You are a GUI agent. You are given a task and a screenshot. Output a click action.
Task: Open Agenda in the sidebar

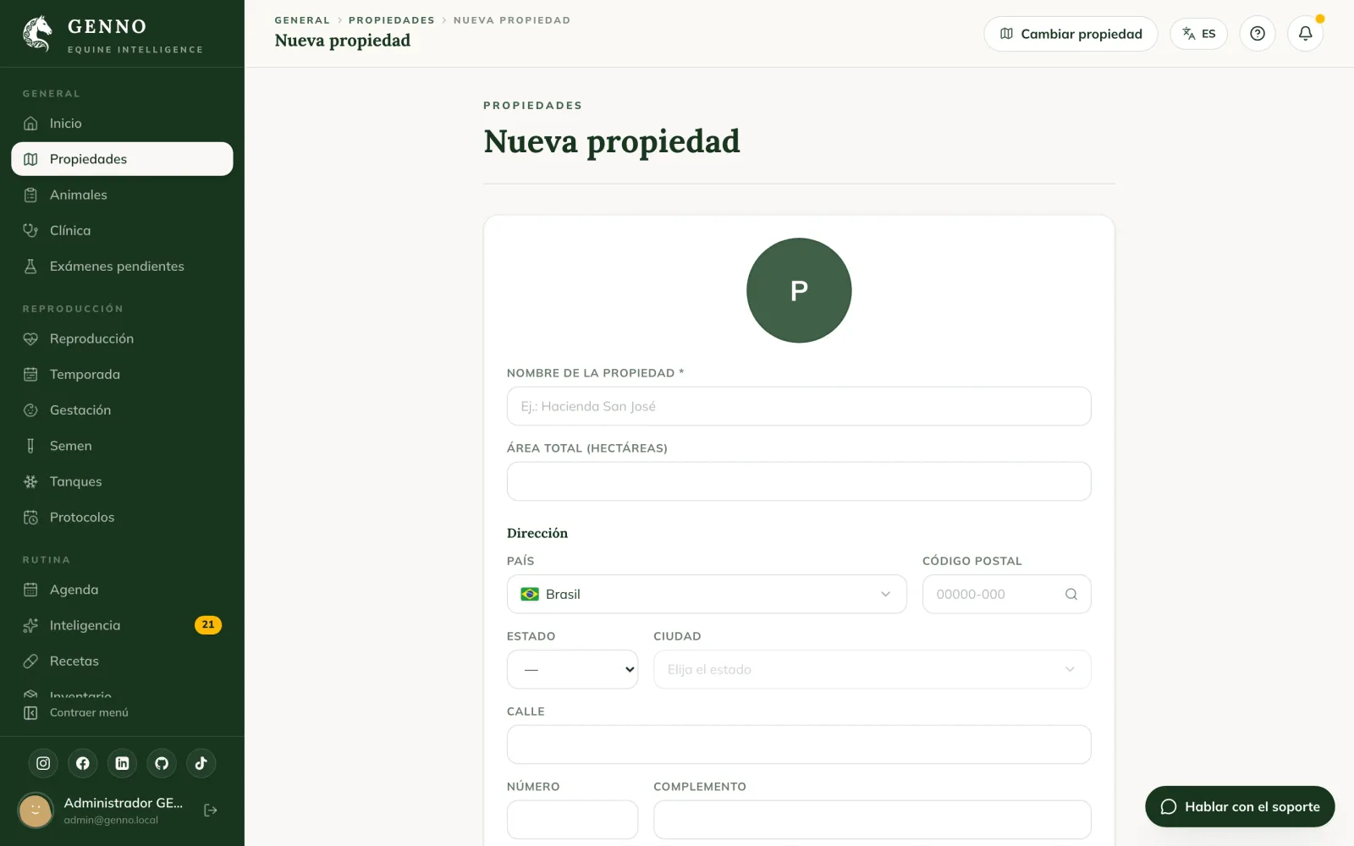point(122,590)
